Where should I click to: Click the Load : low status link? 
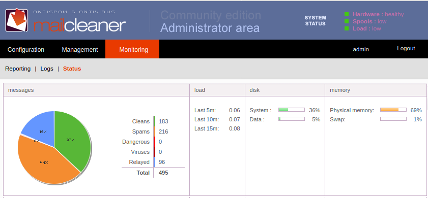[366, 28]
